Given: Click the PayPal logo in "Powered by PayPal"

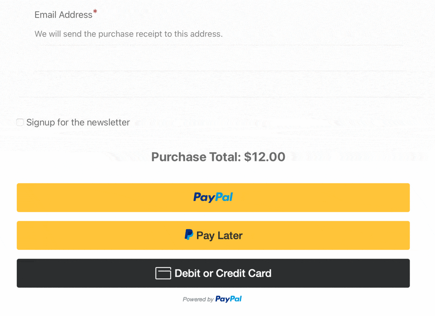Looking at the screenshot, I should coord(228,299).
